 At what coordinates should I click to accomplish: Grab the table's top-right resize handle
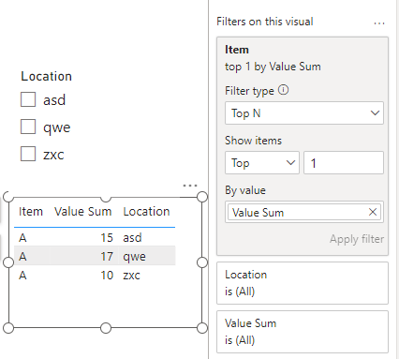tap(202, 197)
